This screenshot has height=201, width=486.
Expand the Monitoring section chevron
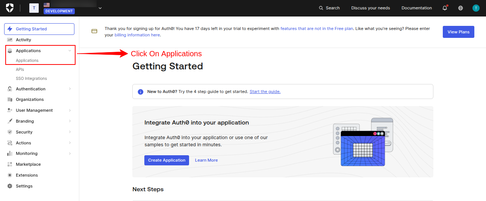(x=70, y=153)
